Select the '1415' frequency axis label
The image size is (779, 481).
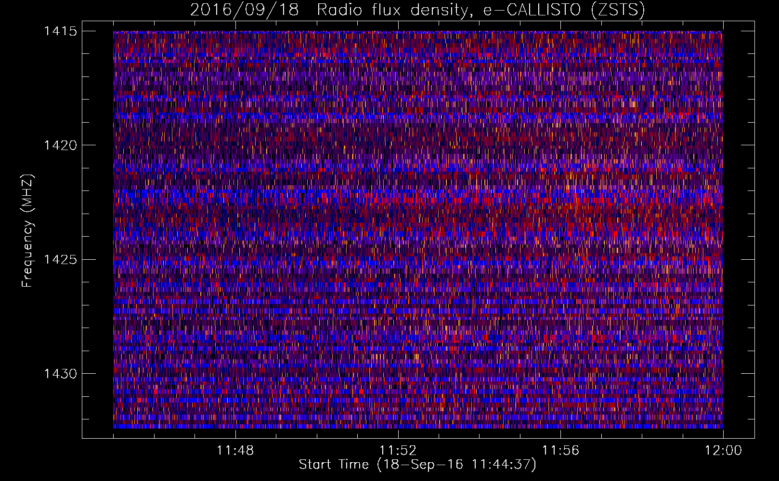pyautogui.click(x=60, y=31)
